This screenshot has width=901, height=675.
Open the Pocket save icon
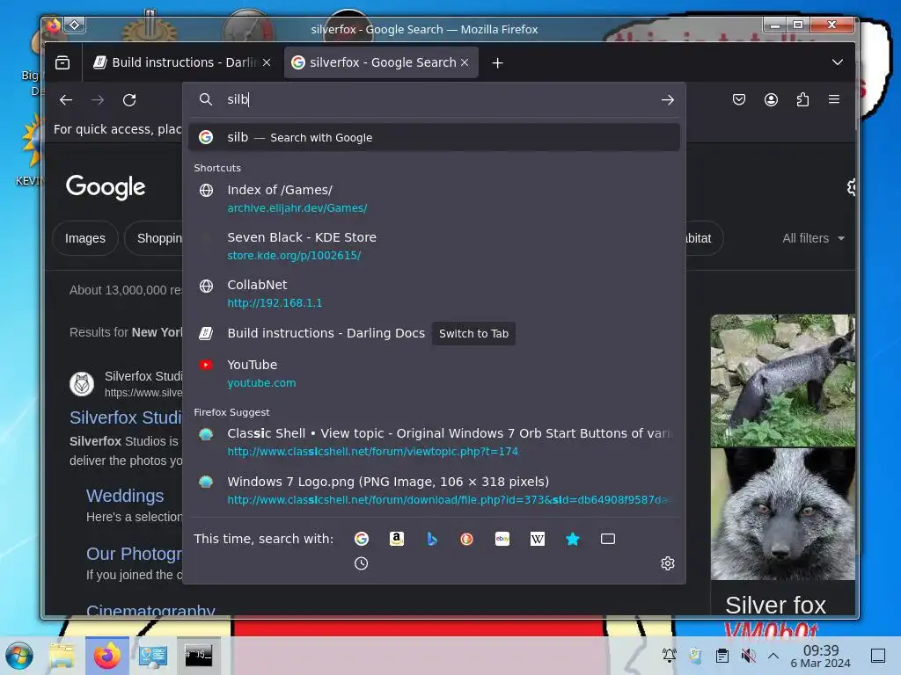coord(739,100)
